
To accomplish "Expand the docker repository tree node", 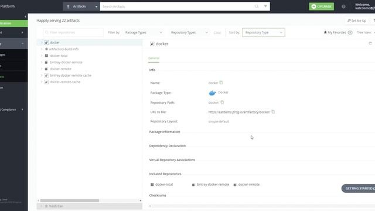I will [x=42, y=43].
